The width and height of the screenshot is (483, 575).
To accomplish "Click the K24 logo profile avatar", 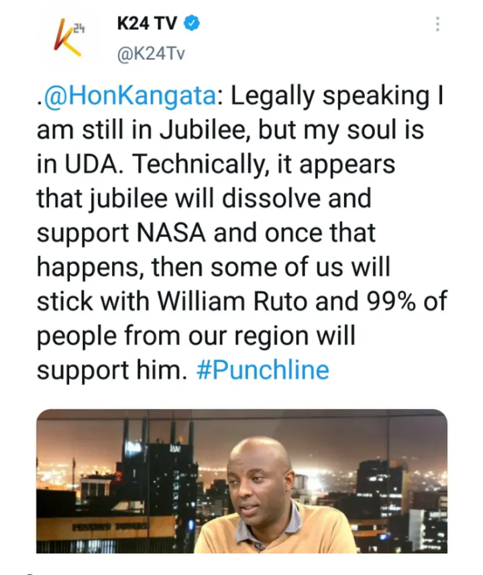I will click(x=68, y=39).
